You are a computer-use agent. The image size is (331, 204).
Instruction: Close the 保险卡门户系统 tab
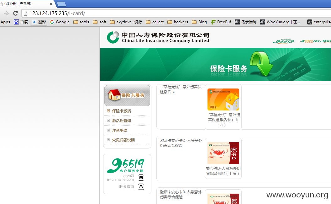coord(51,4)
